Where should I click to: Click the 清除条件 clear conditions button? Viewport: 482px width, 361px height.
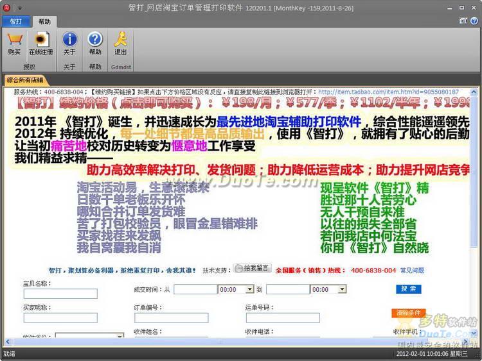click(x=409, y=312)
